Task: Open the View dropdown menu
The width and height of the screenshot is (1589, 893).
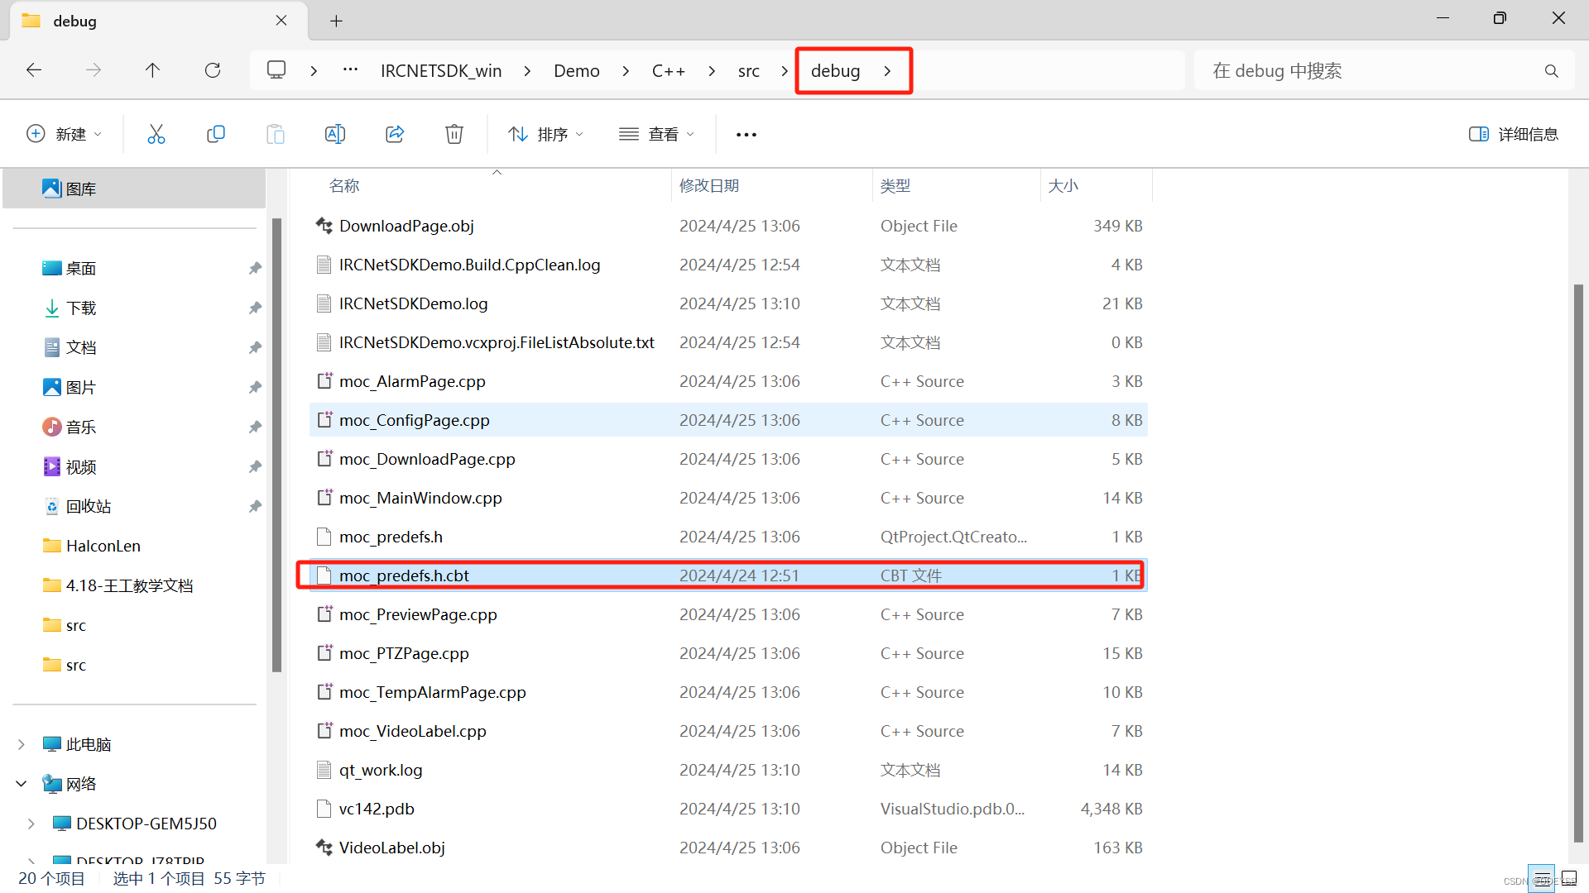Action: point(656,134)
